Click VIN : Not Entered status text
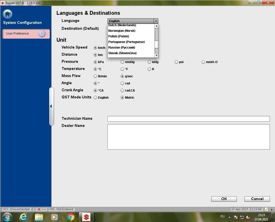 pos(61,209)
